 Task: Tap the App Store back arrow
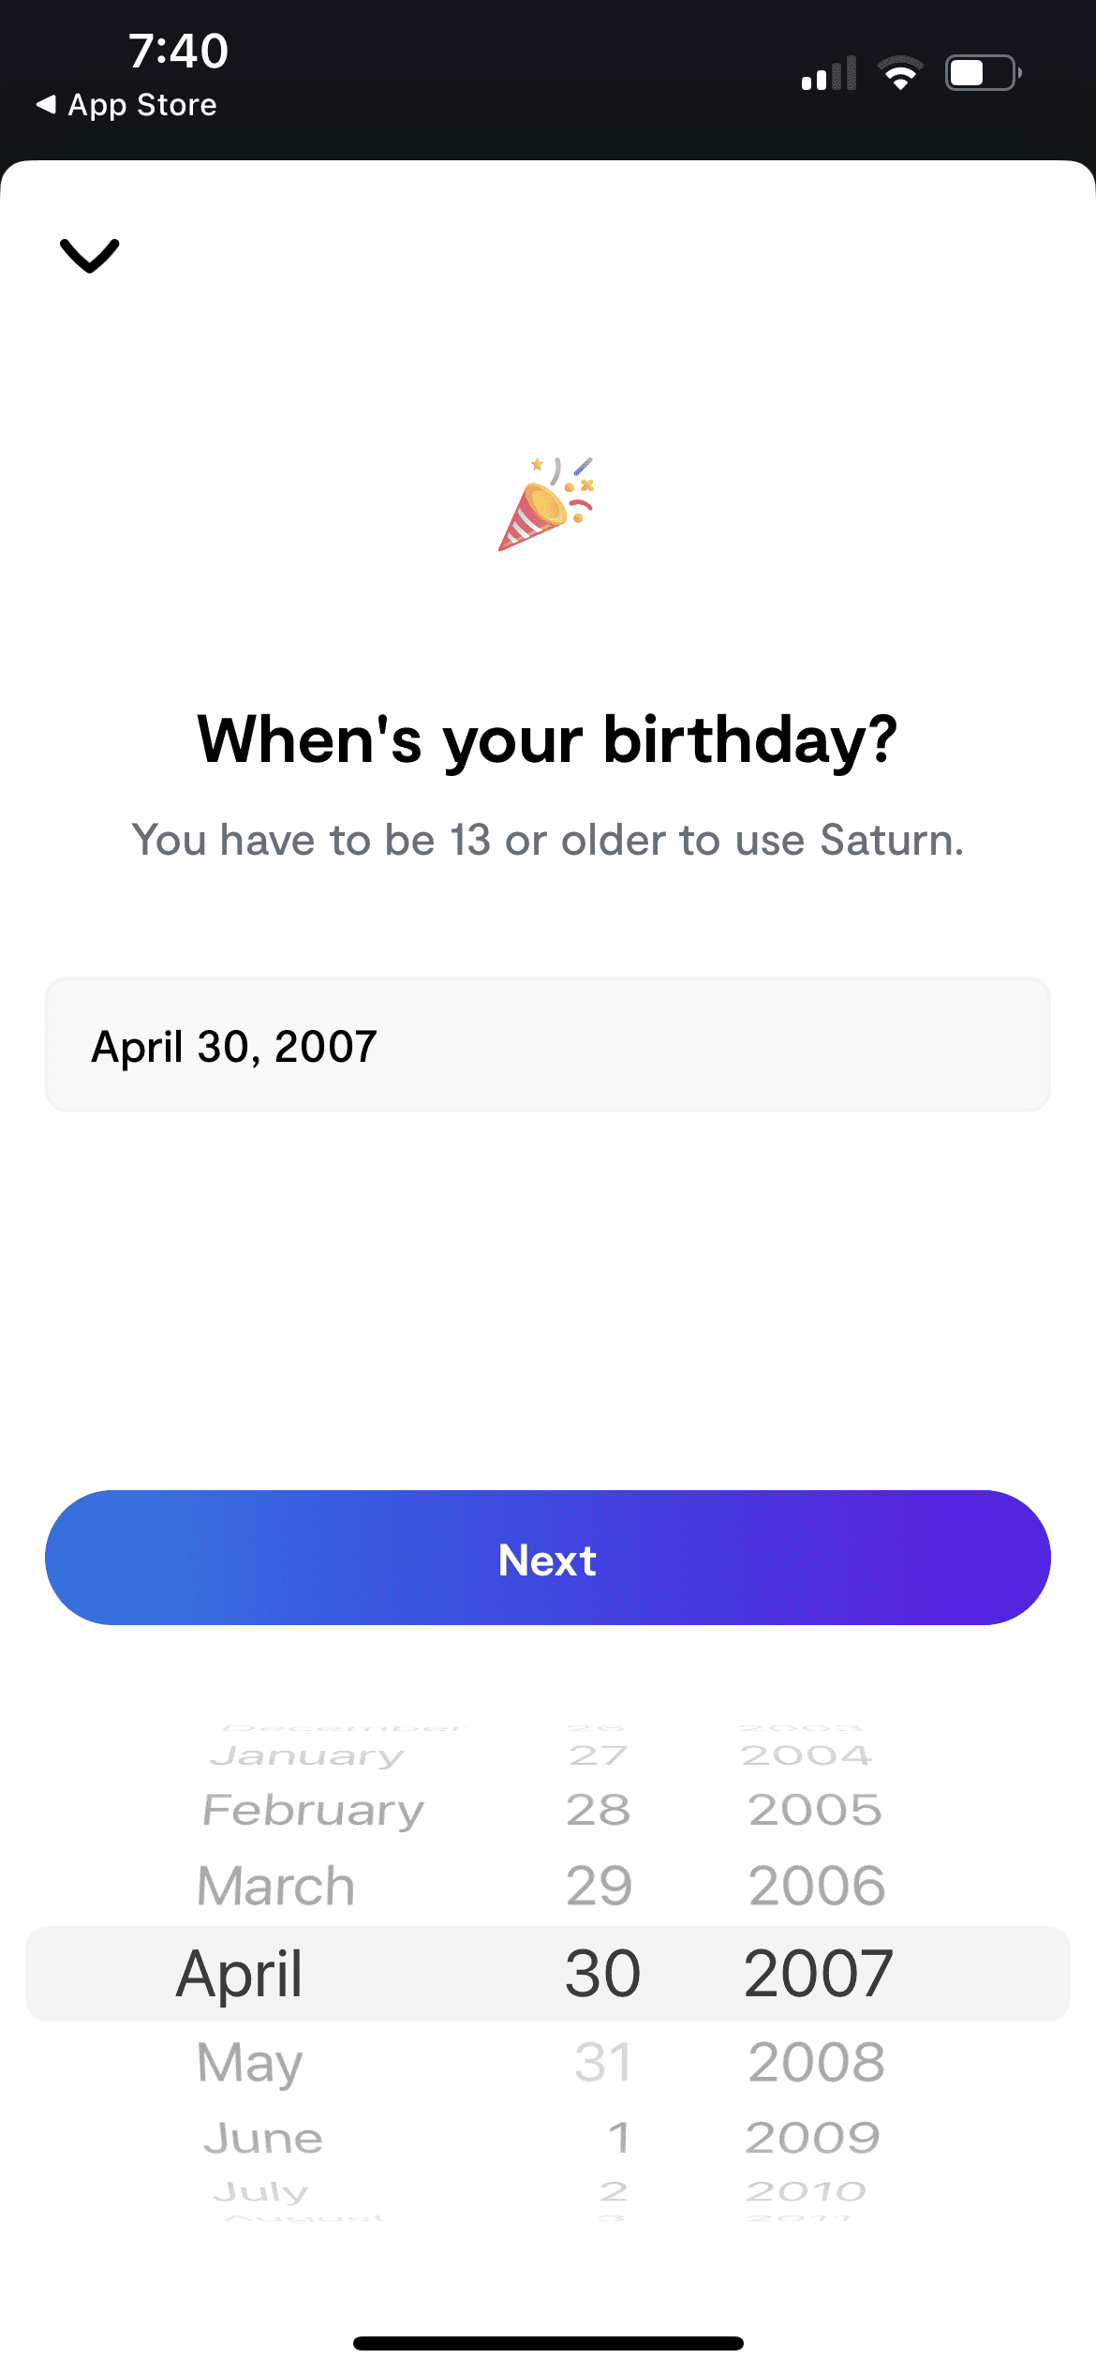tap(46, 104)
